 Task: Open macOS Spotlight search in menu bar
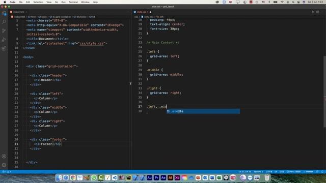pyautogui.click(x=293, y=2)
